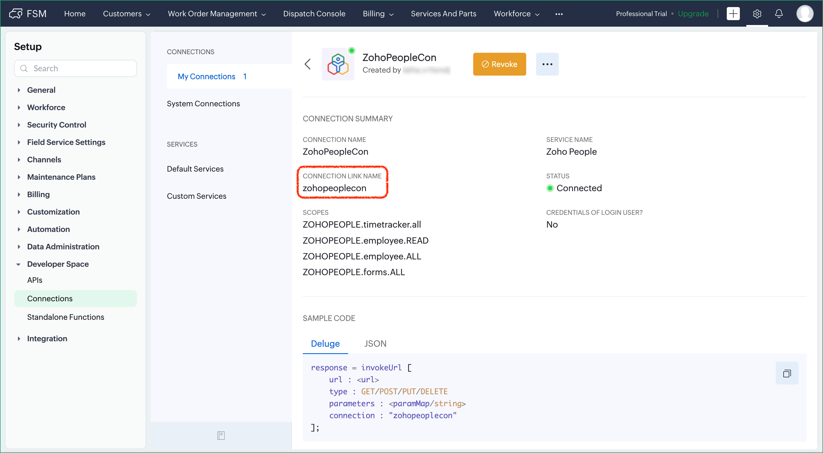Open the three-dot more options button
Screen dimensions: 823x453
(x=547, y=64)
